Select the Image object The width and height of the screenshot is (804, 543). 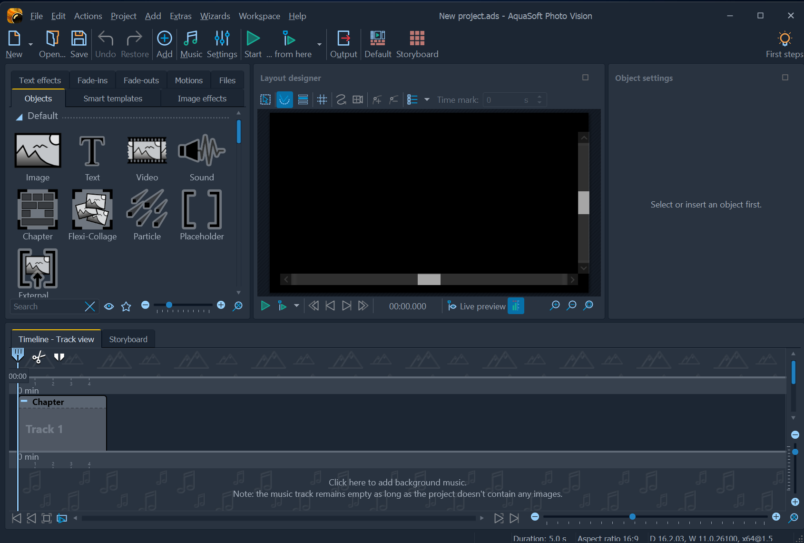tap(38, 158)
